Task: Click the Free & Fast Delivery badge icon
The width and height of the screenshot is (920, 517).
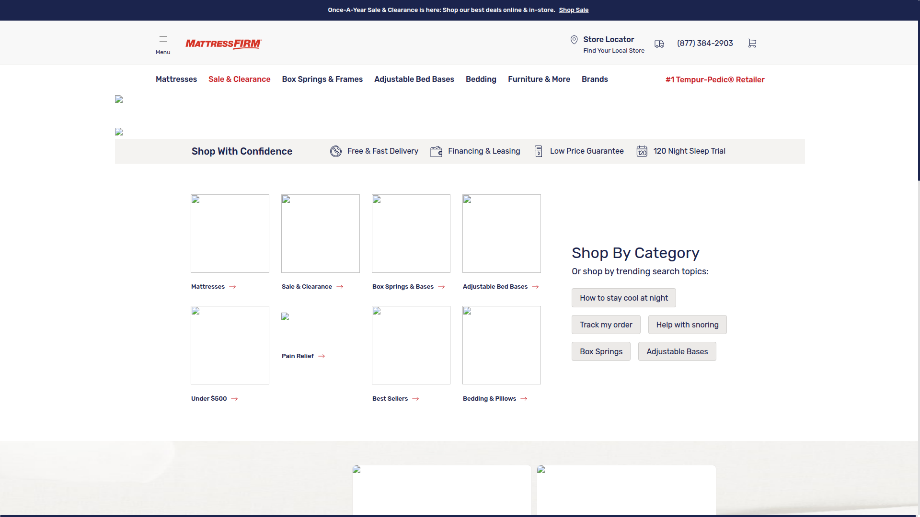Action: point(336,151)
